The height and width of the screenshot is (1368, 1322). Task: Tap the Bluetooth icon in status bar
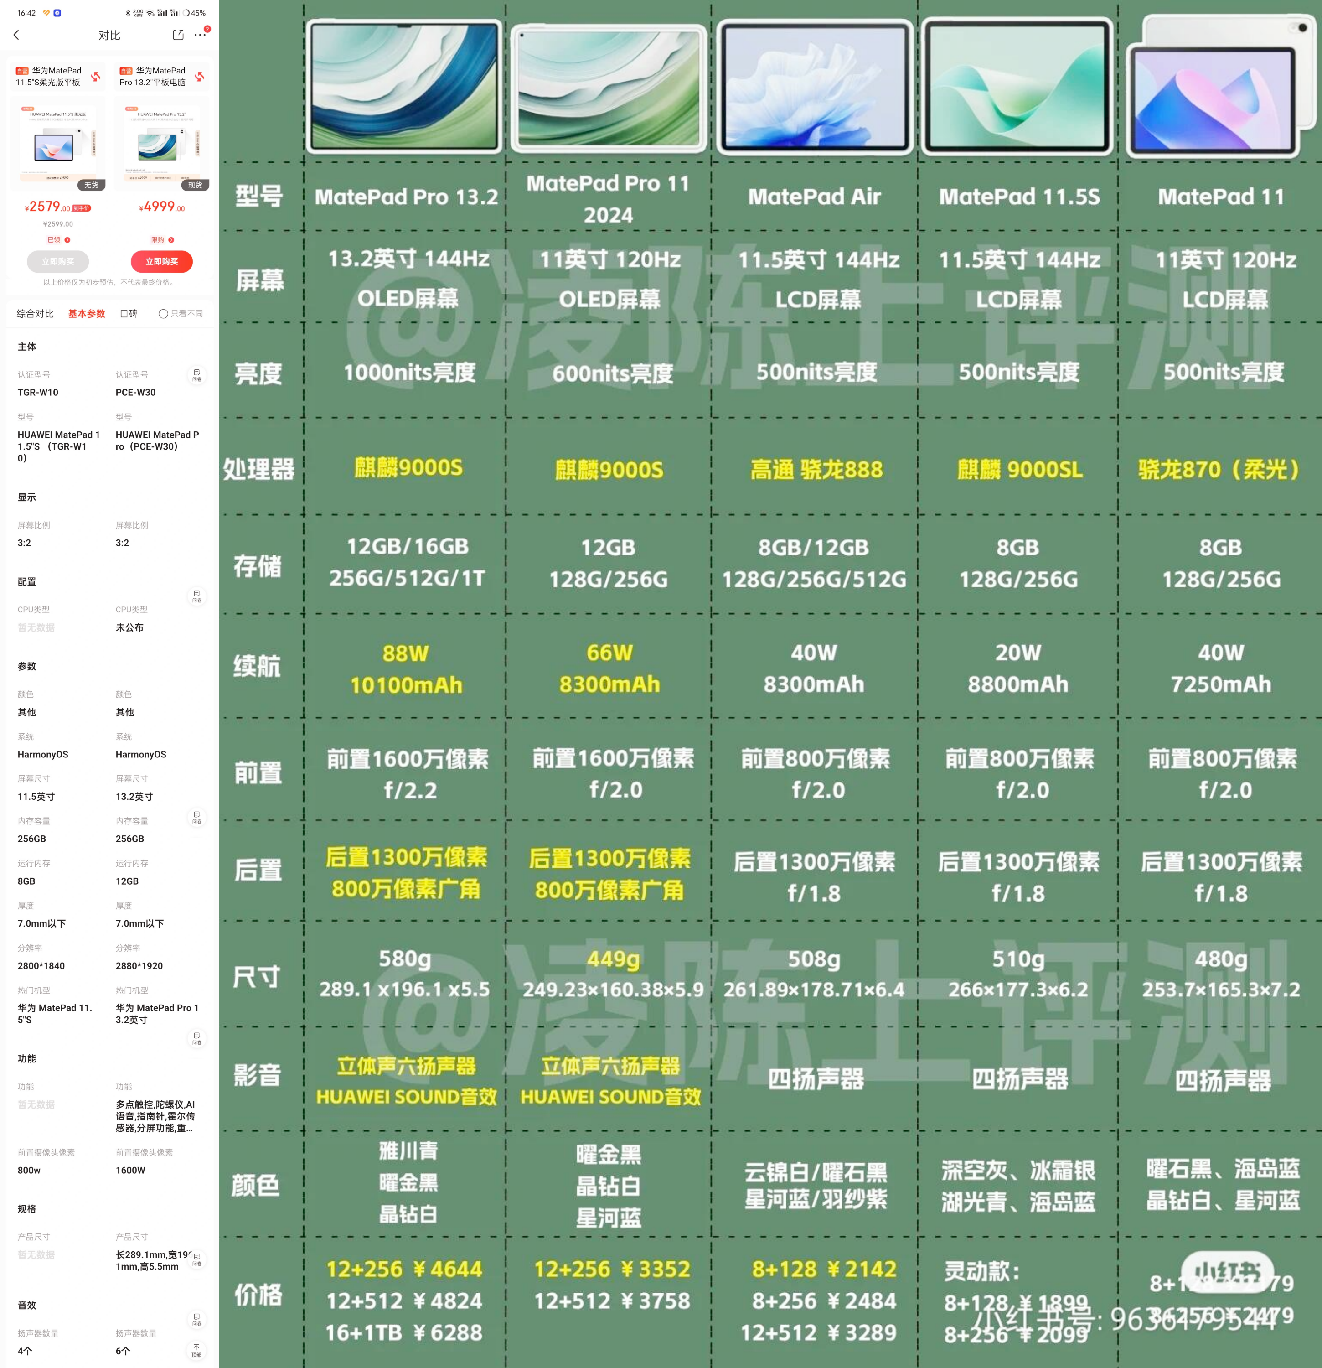[128, 13]
